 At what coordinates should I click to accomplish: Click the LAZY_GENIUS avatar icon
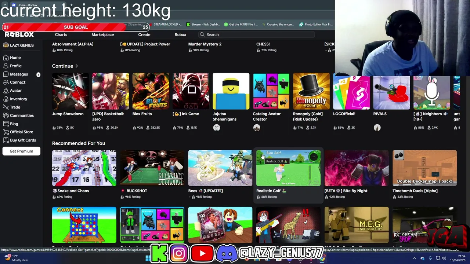point(6,45)
